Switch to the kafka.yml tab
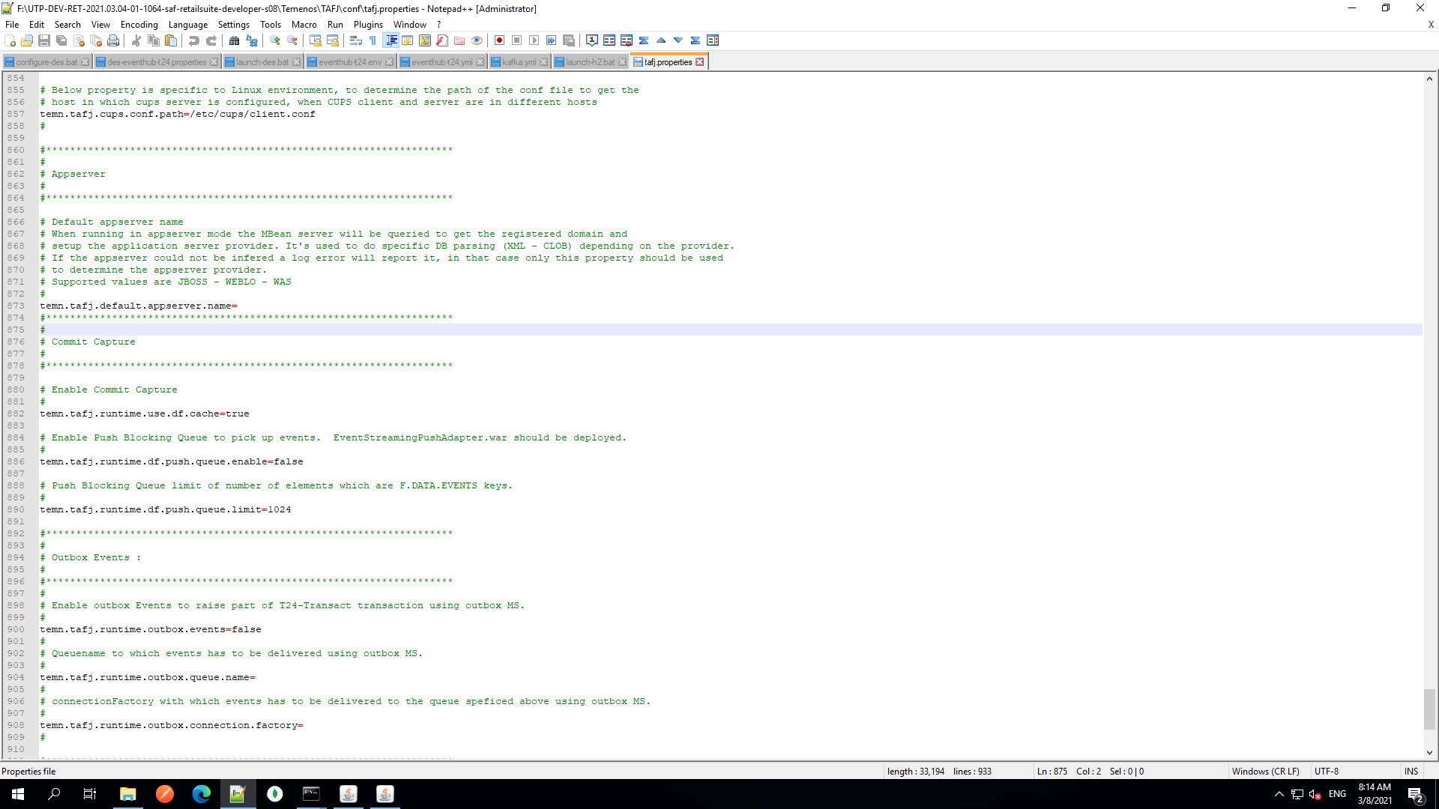Image resolution: width=1439 pixels, height=809 pixels. tap(519, 62)
